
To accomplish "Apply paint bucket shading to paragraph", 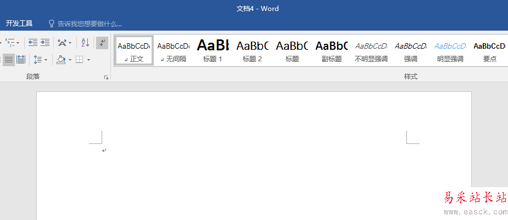I will pos(61,60).
